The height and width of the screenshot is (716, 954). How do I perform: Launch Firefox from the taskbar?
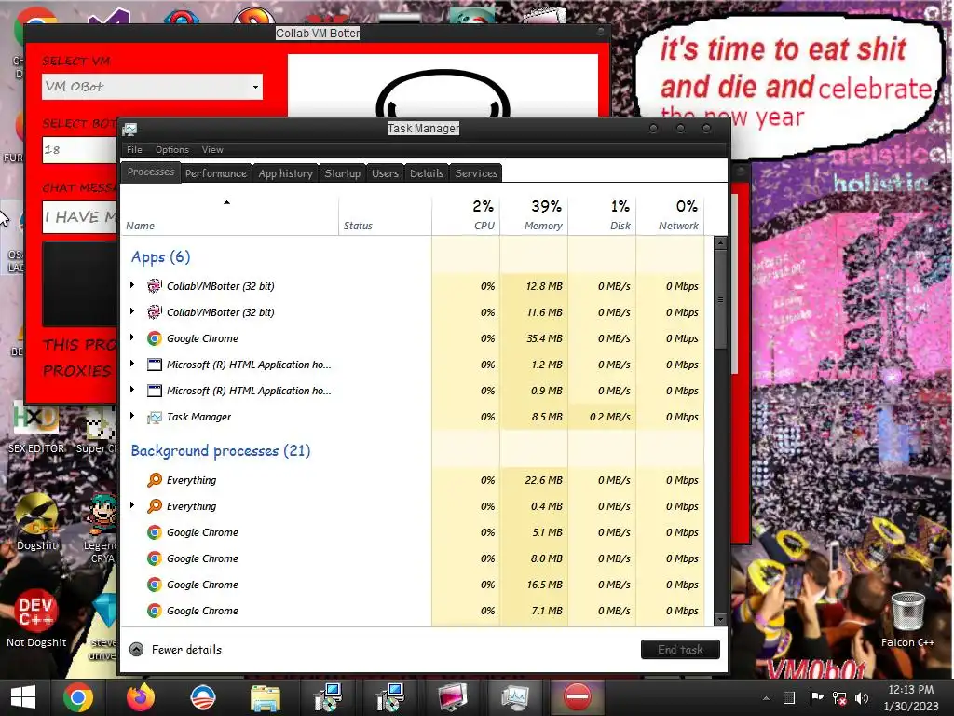[141, 697]
